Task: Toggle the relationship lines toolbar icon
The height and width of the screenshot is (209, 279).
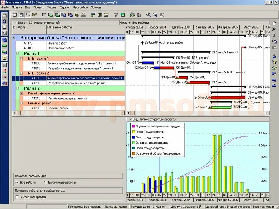Action: 28,15
